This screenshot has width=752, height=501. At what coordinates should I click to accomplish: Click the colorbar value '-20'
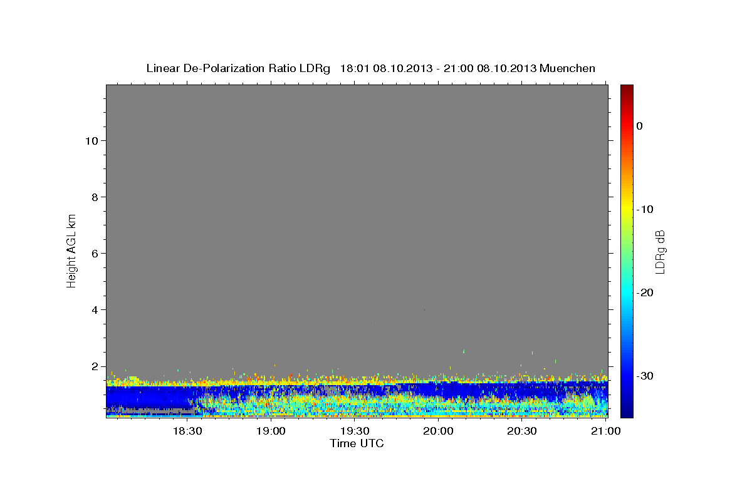(645, 292)
